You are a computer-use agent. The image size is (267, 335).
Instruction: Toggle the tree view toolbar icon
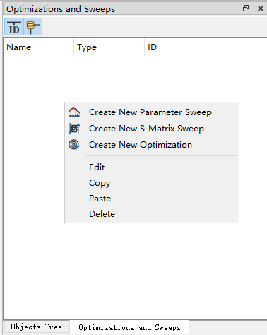(x=33, y=27)
